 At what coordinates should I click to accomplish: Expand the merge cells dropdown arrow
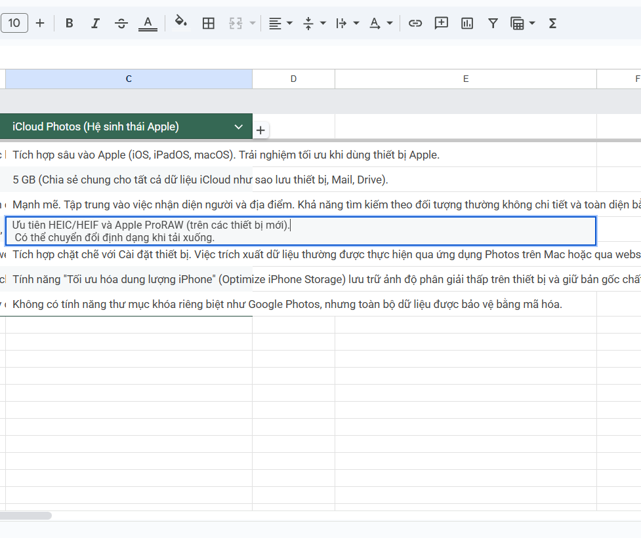tap(252, 24)
